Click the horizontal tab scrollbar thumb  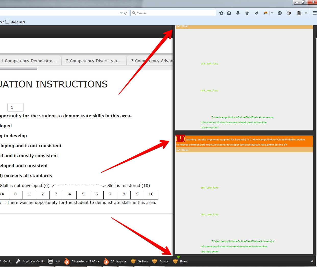[x=18, y=68]
